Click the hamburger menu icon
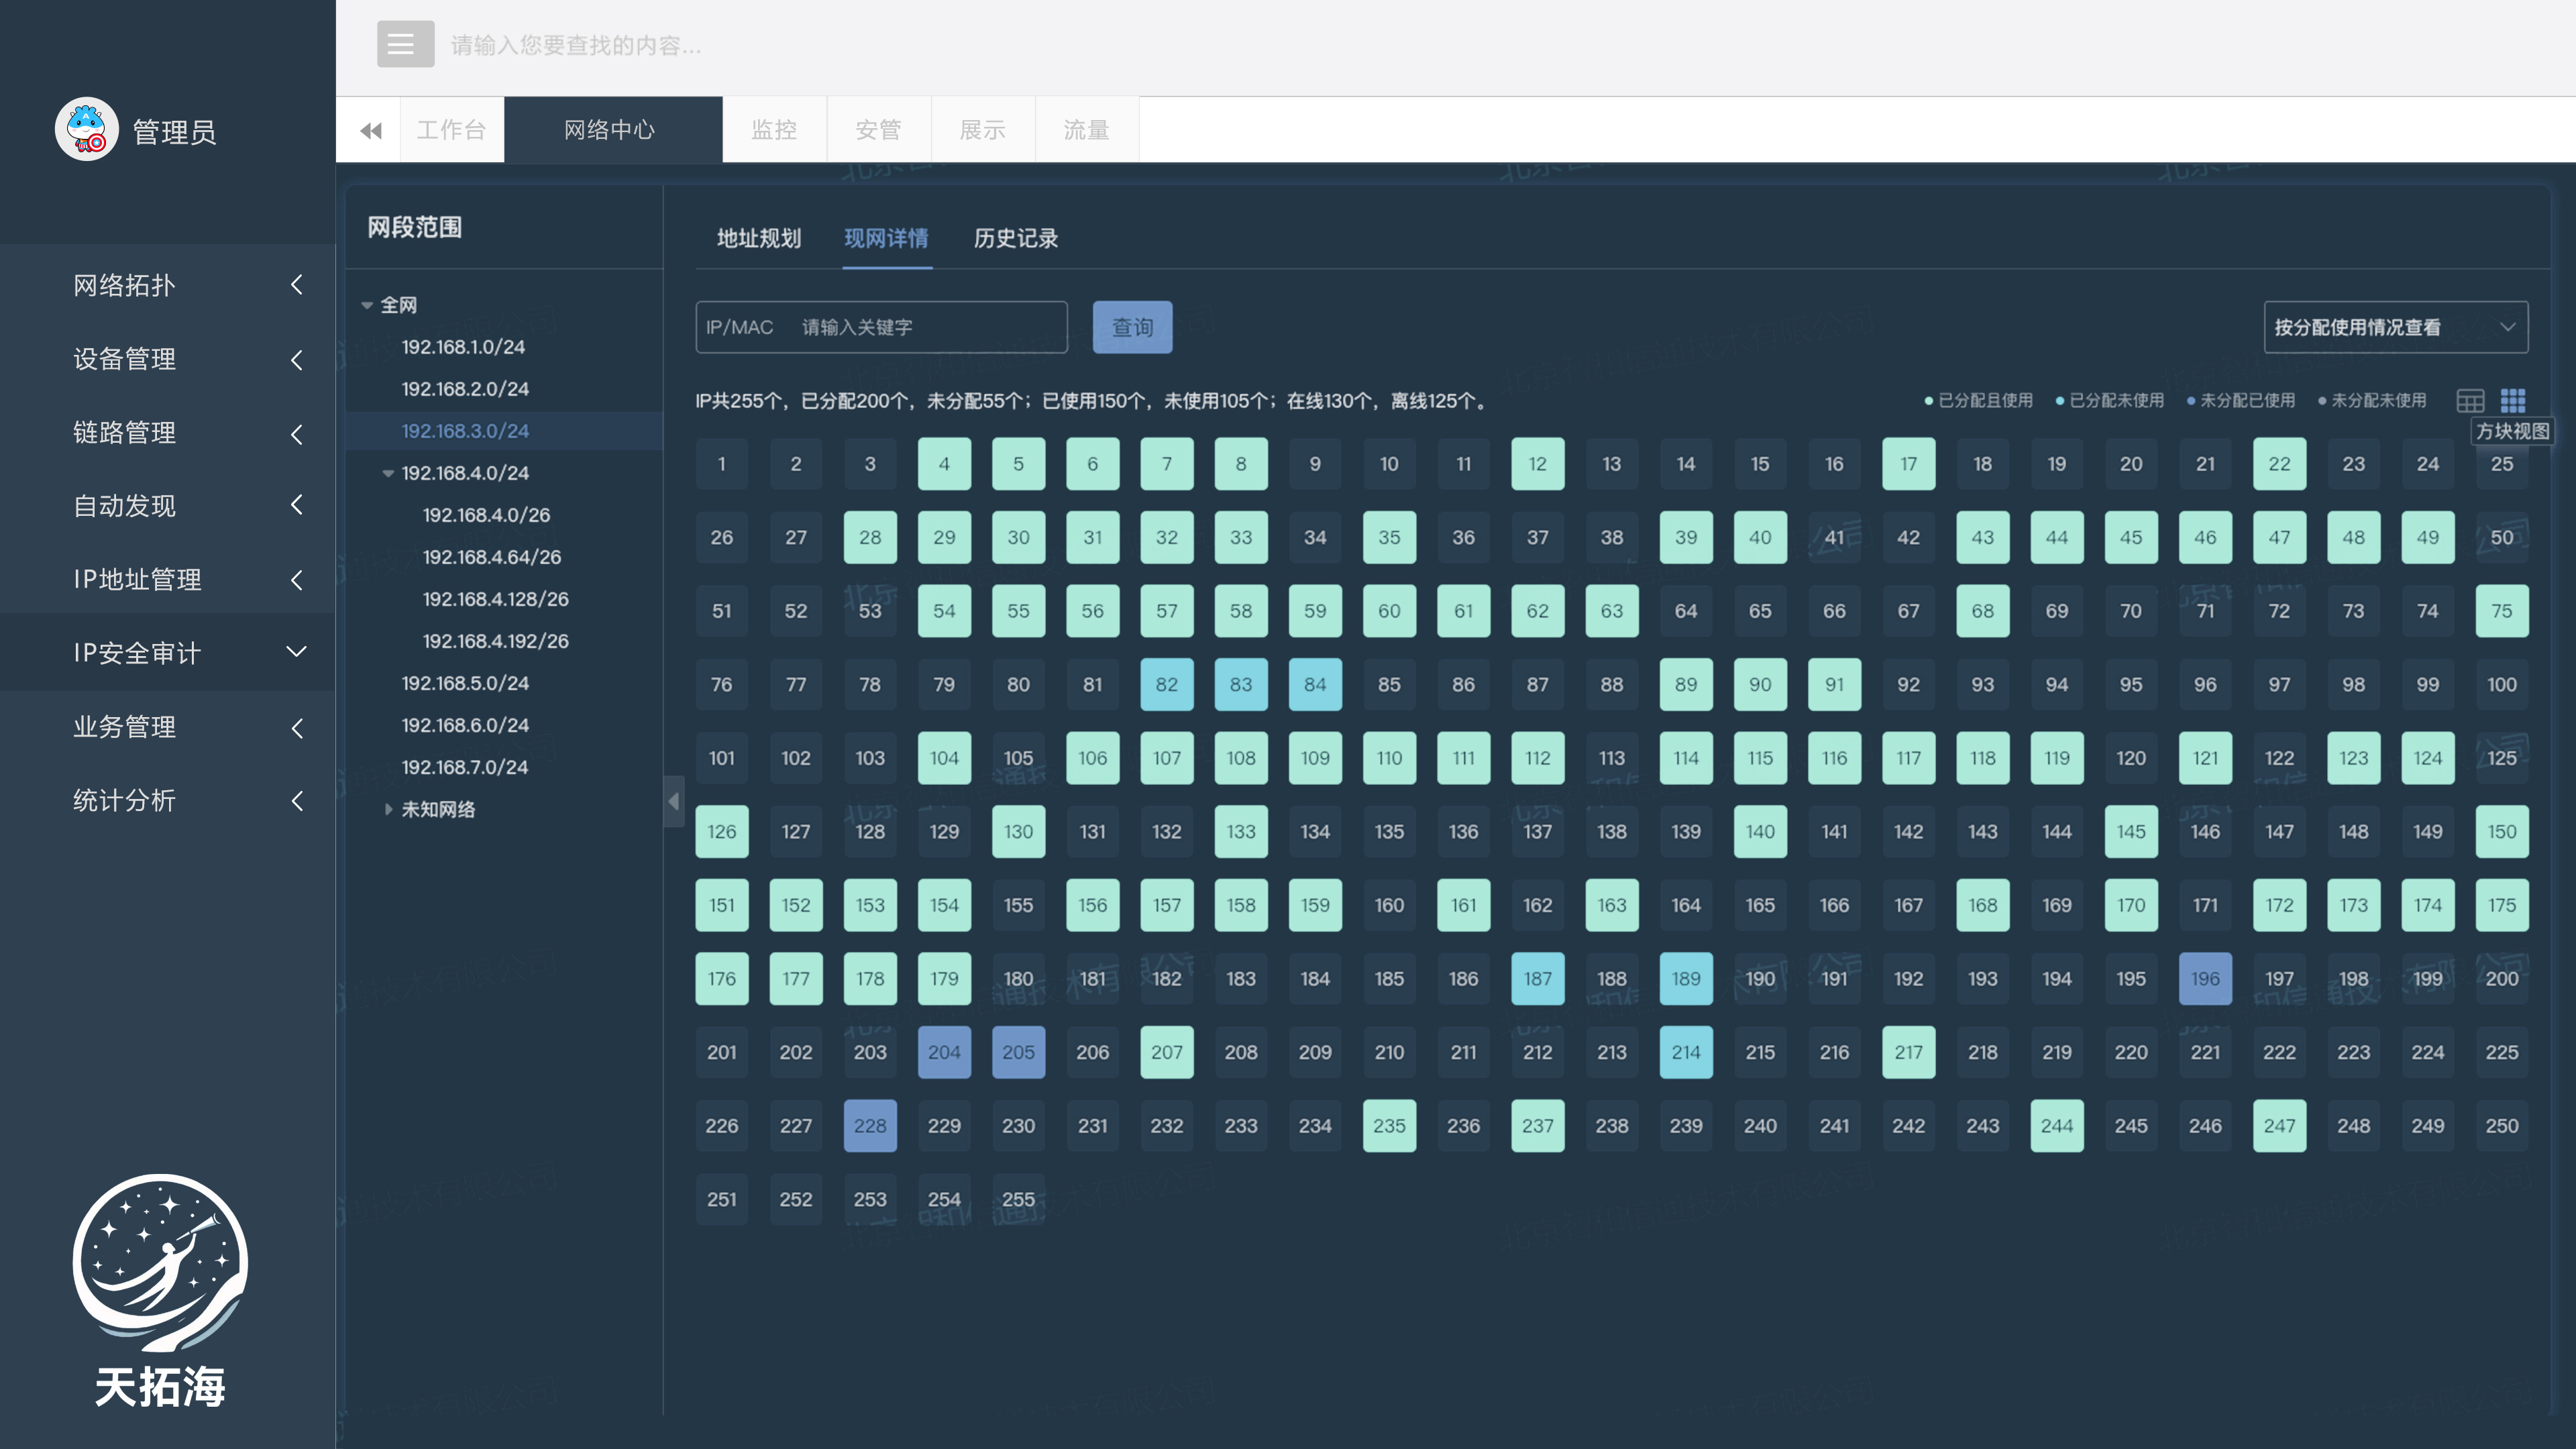The height and width of the screenshot is (1449, 2576). 405,44
